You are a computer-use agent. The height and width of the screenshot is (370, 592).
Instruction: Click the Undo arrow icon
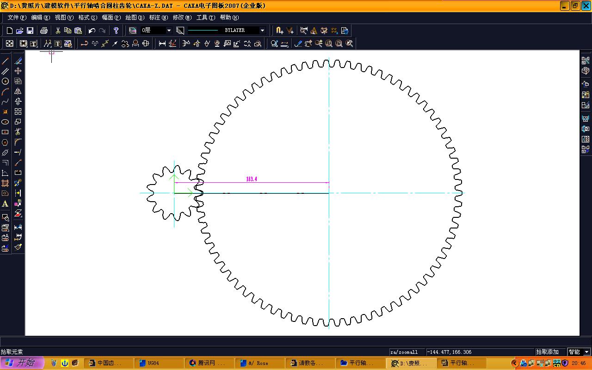(92, 31)
